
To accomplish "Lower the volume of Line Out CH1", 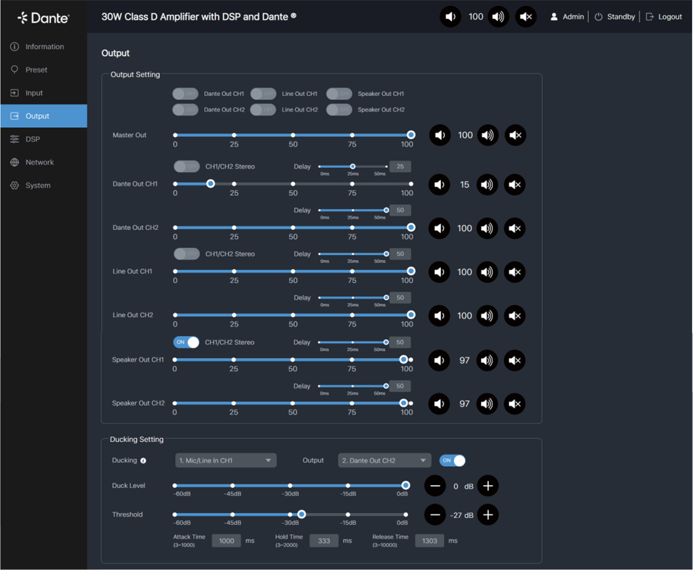I will click(x=439, y=272).
